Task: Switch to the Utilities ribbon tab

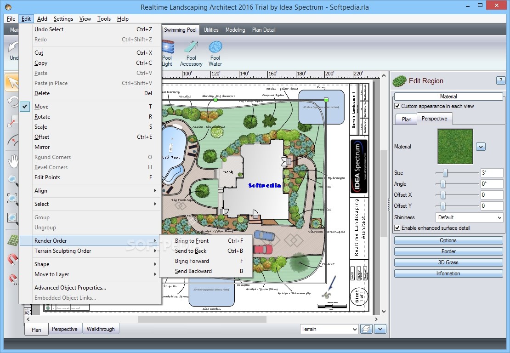Action: click(x=211, y=29)
